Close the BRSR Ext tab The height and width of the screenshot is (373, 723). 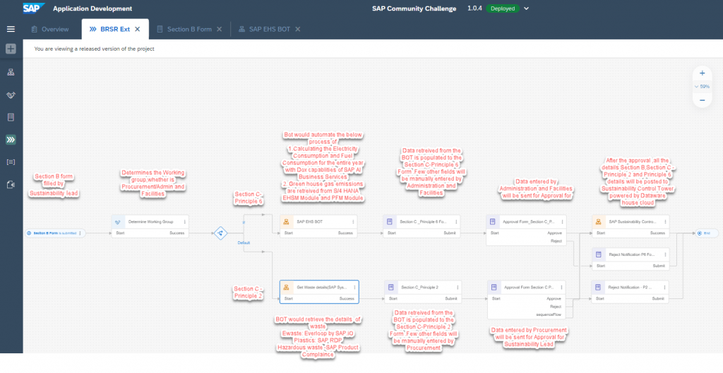coord(138,29)
